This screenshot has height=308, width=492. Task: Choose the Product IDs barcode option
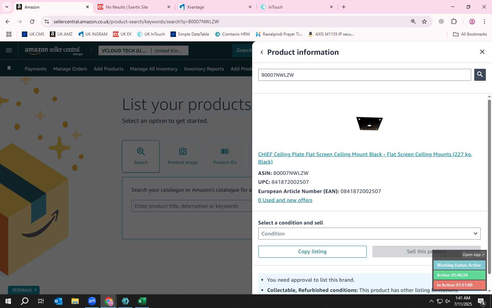pos(225,156)
